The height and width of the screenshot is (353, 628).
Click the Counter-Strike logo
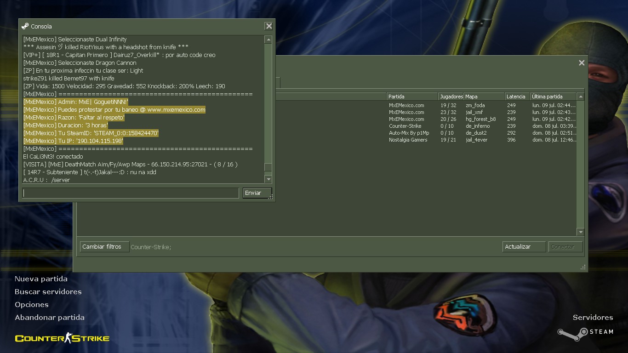pyautogui.click(x=62, y=339)
